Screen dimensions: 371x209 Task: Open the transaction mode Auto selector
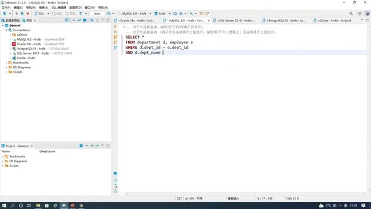point(97,13)
